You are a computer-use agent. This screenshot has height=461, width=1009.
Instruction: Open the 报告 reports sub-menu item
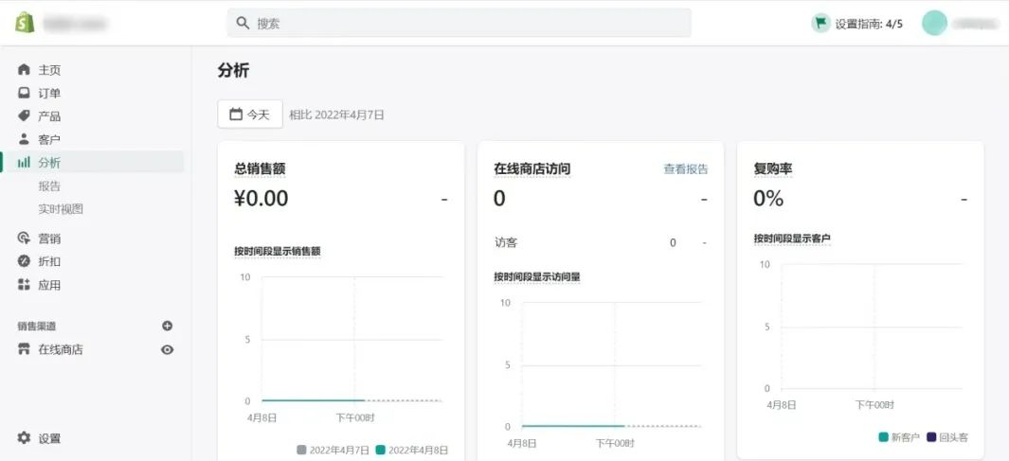pyautogui.click(x=49, y=186)
